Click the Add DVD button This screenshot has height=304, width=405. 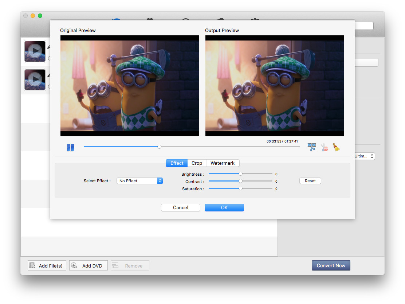click(x=89, y=265)
